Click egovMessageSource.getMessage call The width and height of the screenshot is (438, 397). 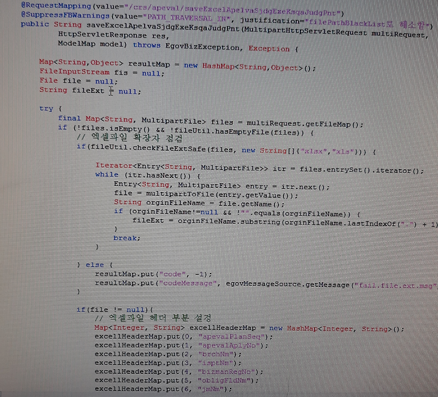click(x=287, y=285)
